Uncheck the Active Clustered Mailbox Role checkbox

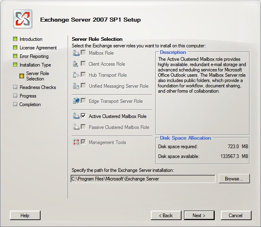click(83, 116)
